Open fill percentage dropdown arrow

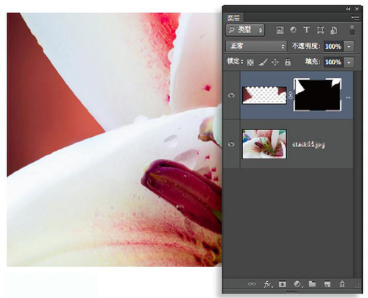(349, 63)
